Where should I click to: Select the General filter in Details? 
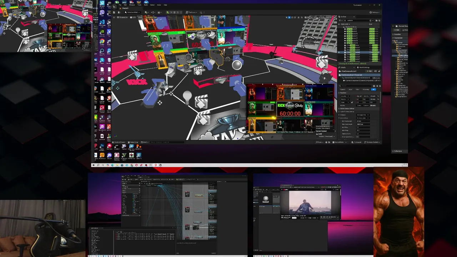pos(343,90)
